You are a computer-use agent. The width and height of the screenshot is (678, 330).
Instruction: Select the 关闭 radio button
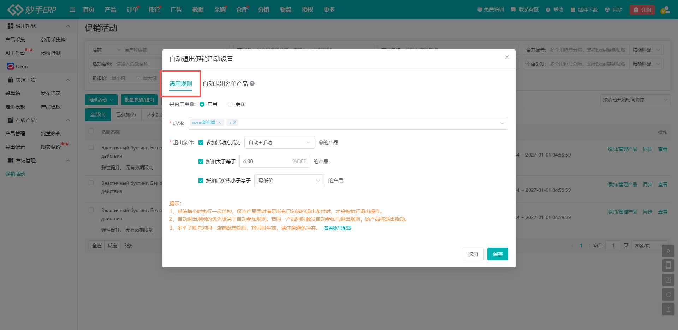coord(230,104)
